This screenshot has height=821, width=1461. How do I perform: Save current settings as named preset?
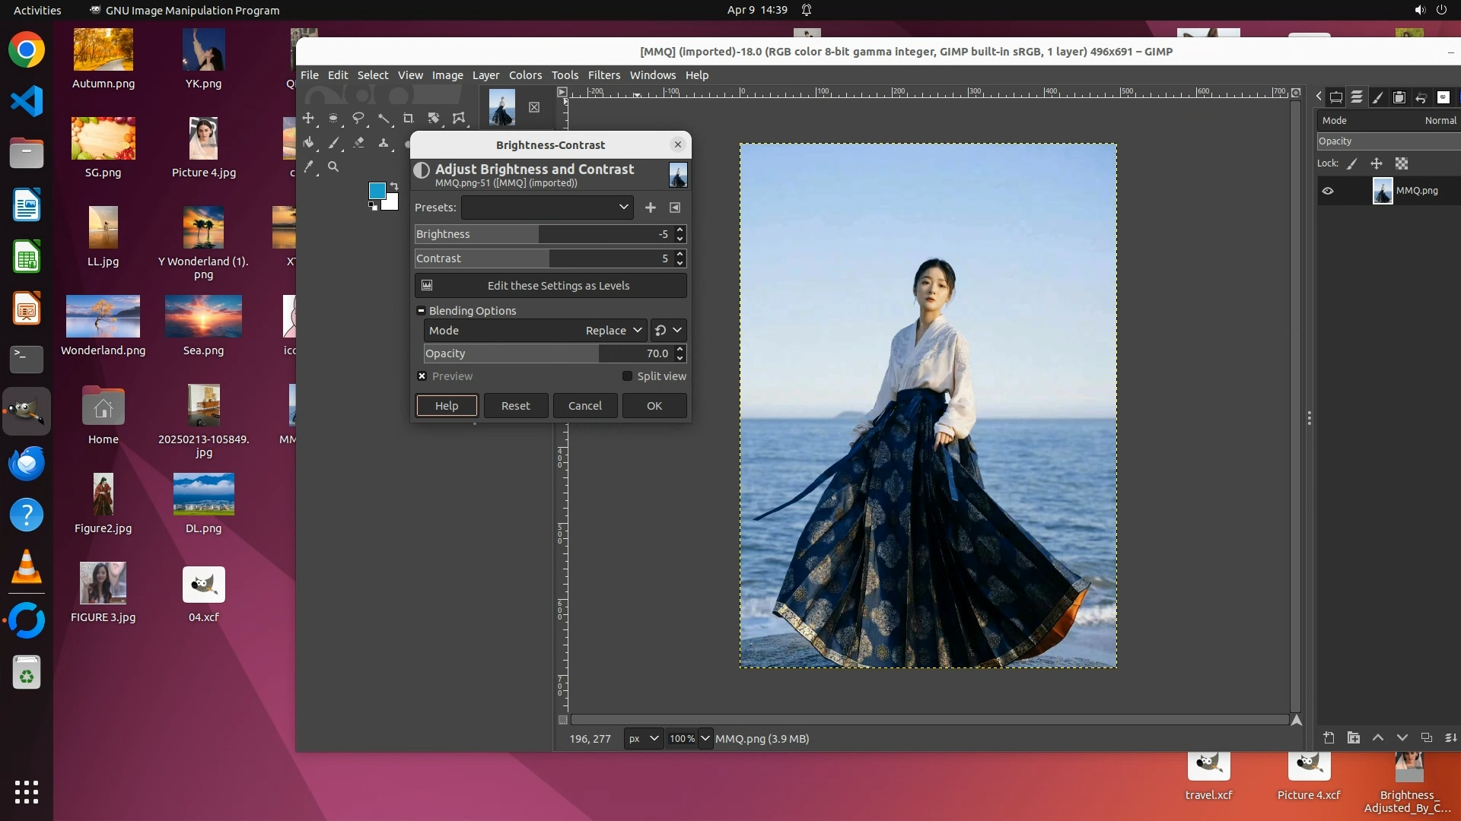point(651,208)
